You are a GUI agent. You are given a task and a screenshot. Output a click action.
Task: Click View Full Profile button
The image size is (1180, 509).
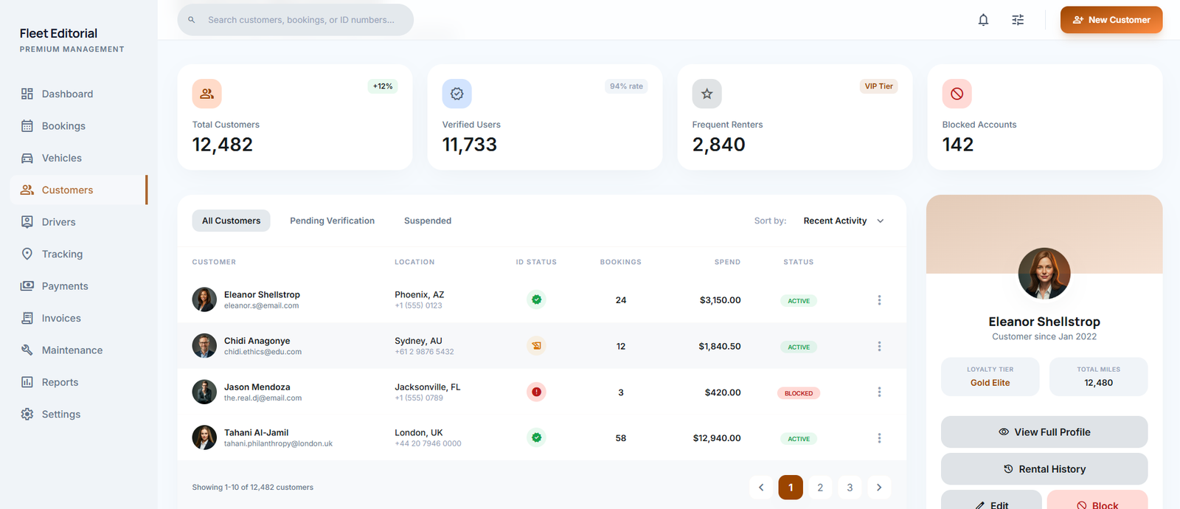(x=1044, y=432)
